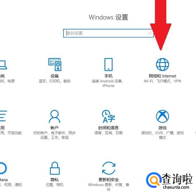
Task: Open the System laptop icon
Action: point(3,65)
